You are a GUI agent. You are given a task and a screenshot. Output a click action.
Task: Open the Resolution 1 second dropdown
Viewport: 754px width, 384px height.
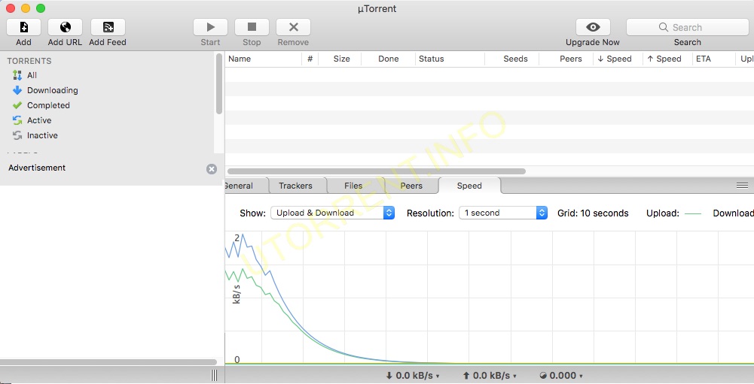point(503,213)
